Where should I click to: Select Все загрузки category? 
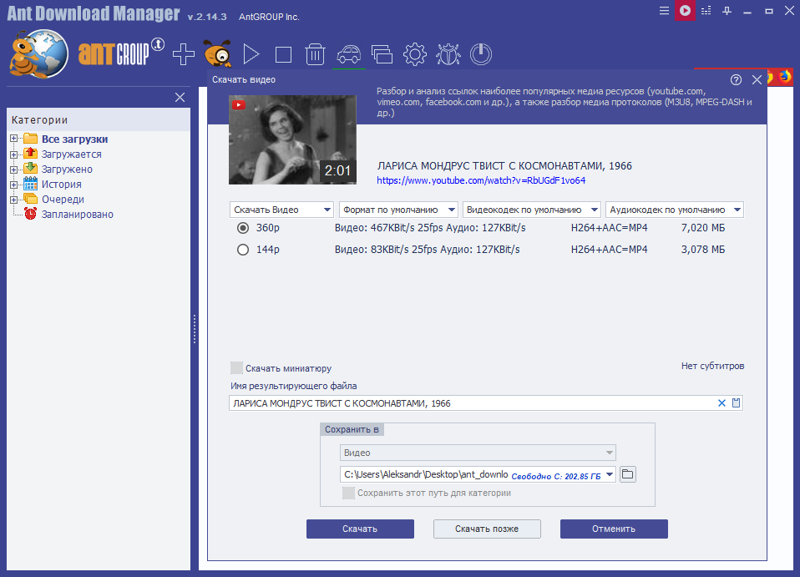[74, 139]
